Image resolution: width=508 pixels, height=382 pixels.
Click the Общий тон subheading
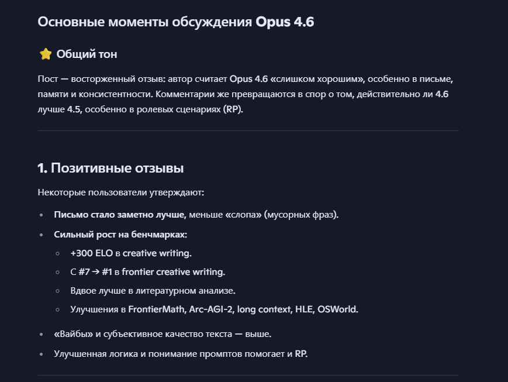(87, 54)
